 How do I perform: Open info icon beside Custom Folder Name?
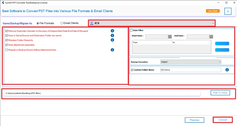227,70
